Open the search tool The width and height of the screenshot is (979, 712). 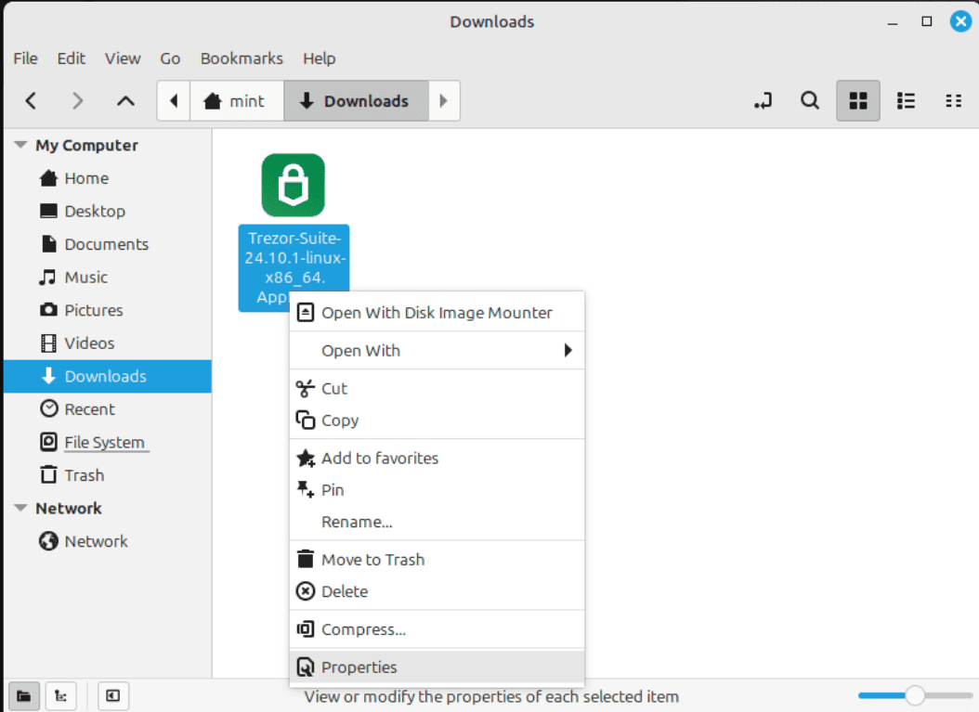click(x=810, y=100)
